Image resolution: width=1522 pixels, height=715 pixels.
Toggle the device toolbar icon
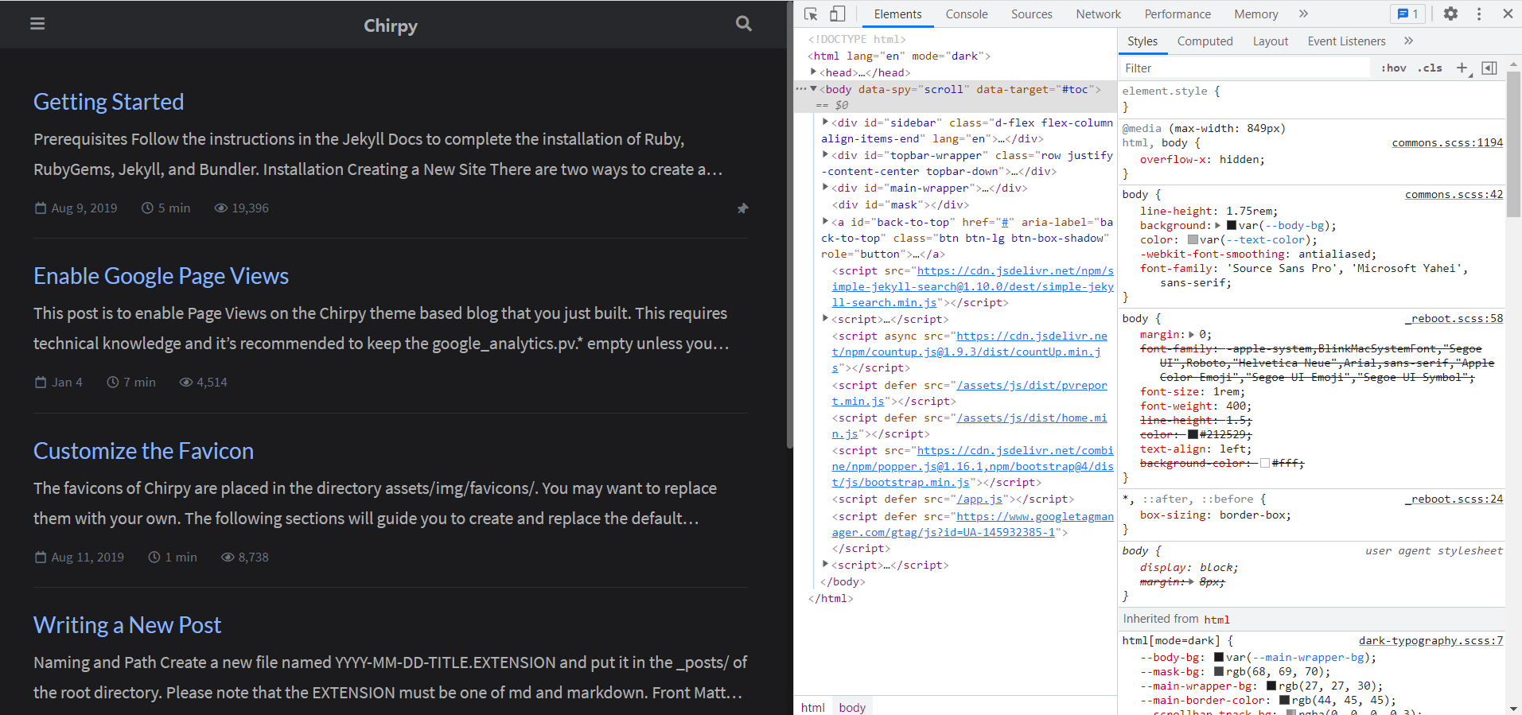837,14
